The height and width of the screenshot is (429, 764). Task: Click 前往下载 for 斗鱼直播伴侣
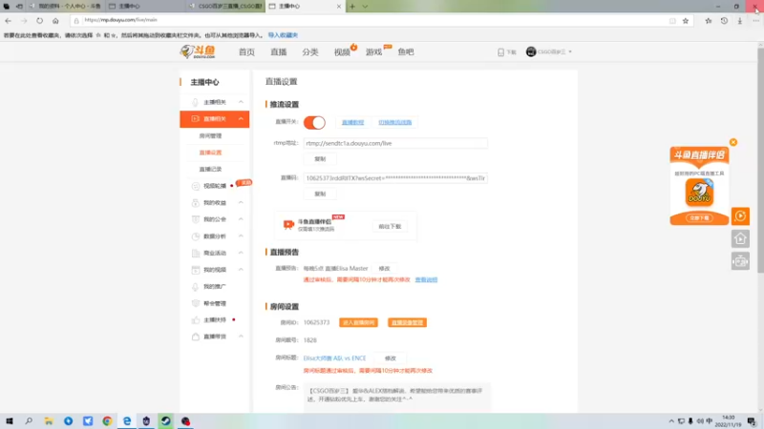coord(390,227)
